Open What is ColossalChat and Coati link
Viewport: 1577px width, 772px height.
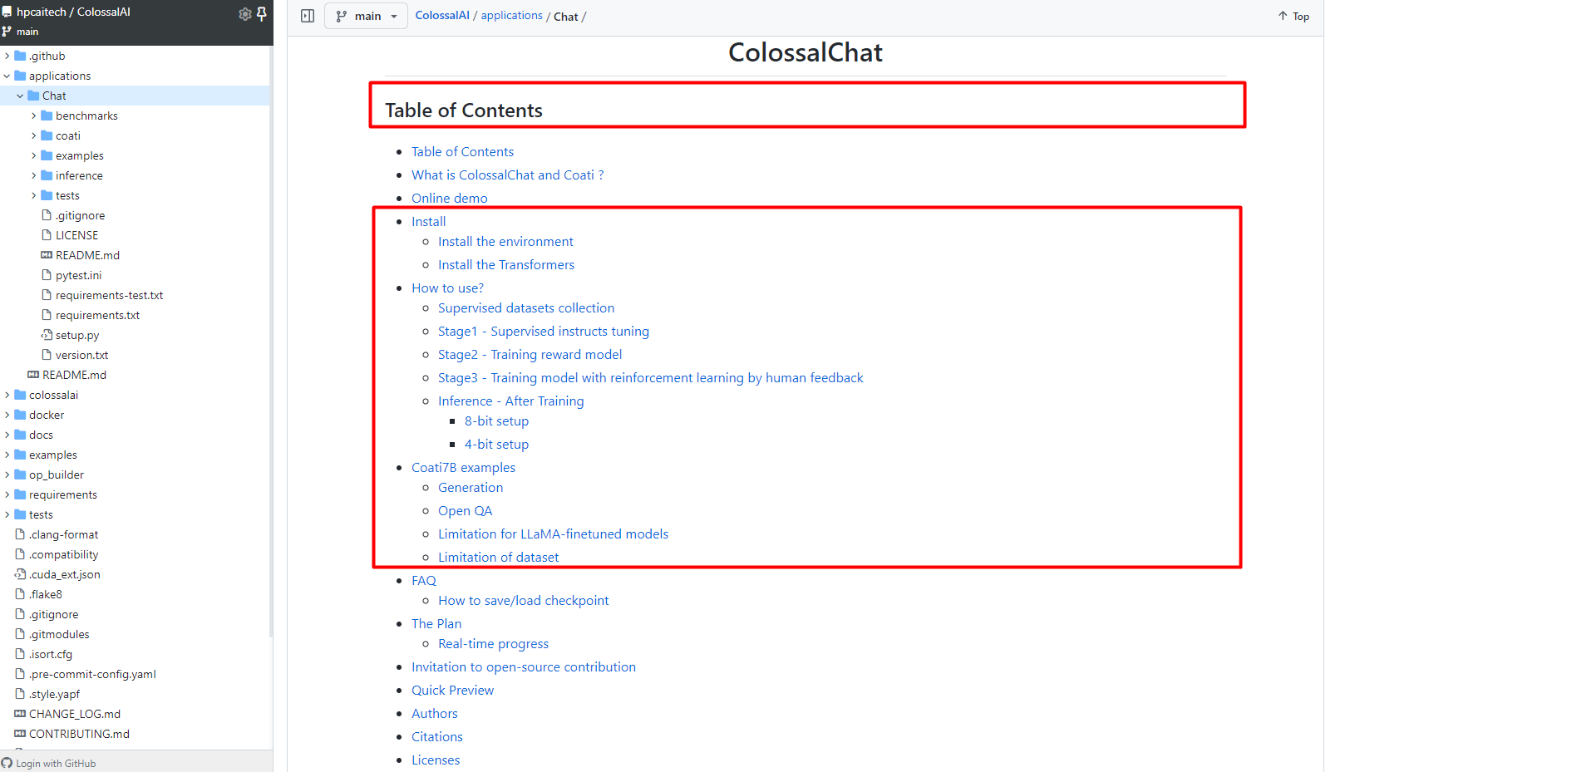507,175
